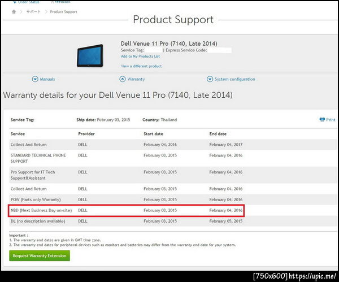Click Express Service Code label
The height and width of the screenshot is (282, 339).
pos(186,50)
